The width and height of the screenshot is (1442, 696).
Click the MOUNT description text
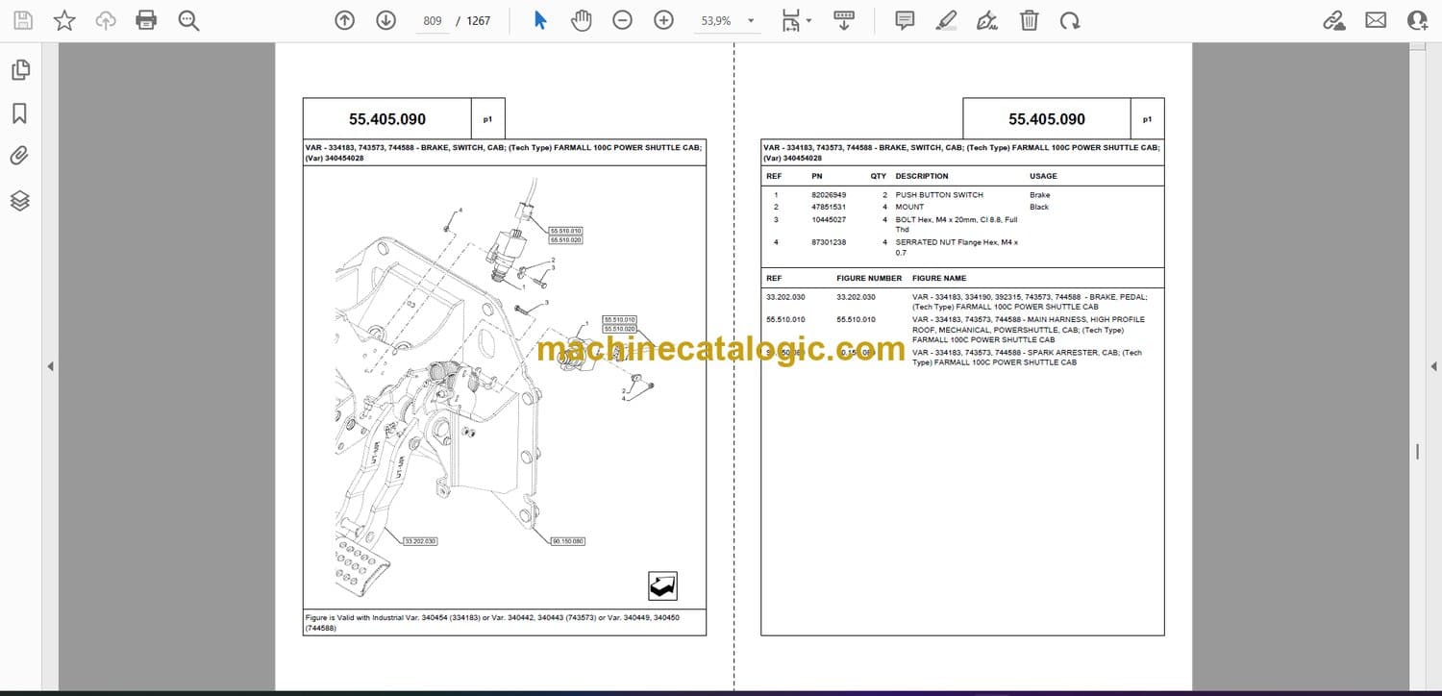click(909, 207)
